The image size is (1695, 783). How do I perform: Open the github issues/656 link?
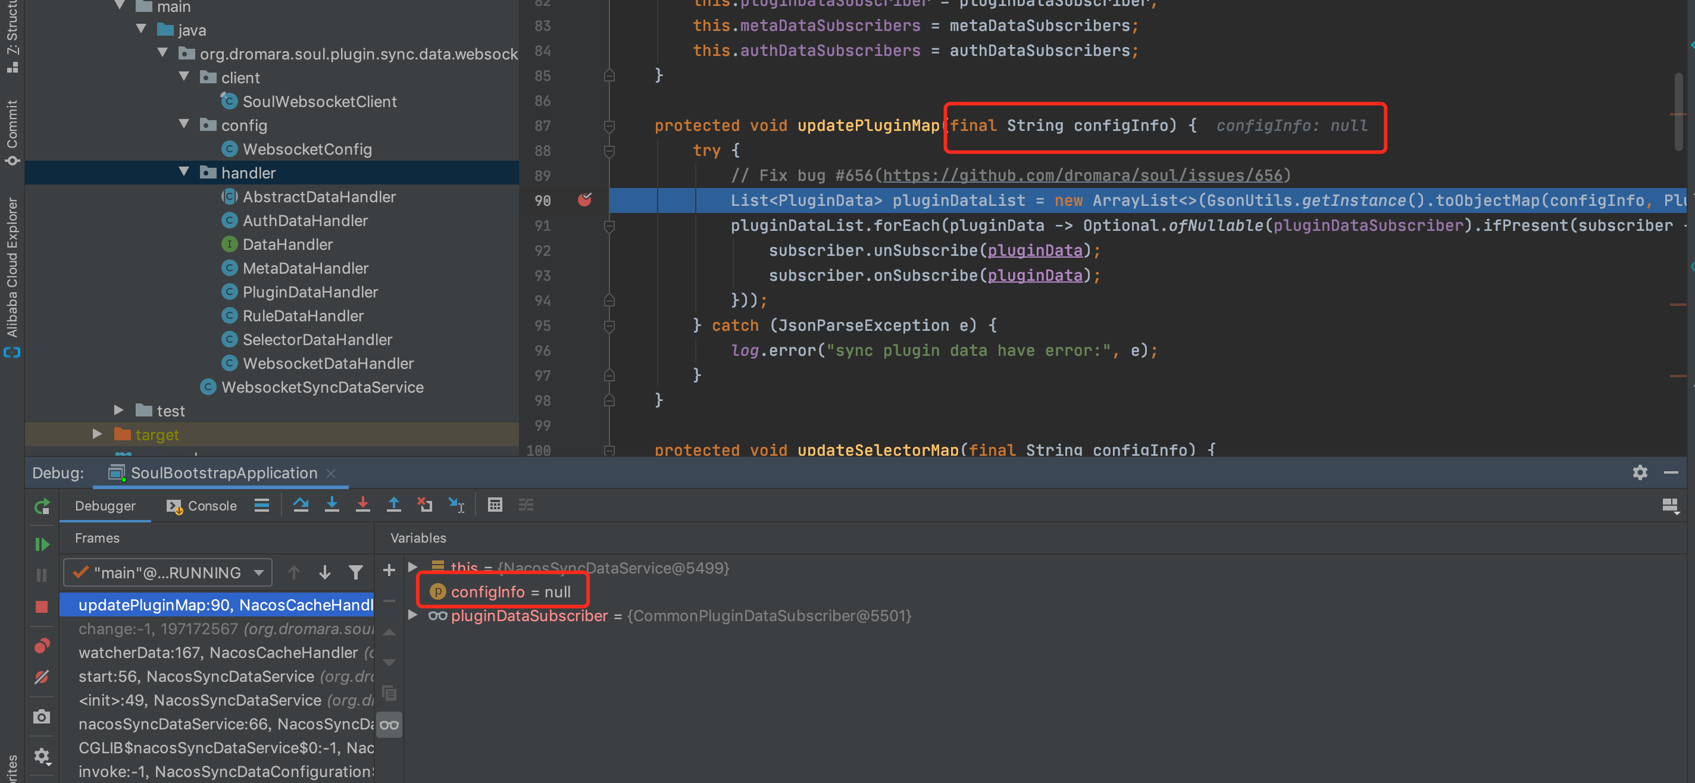pos(1083,175)
